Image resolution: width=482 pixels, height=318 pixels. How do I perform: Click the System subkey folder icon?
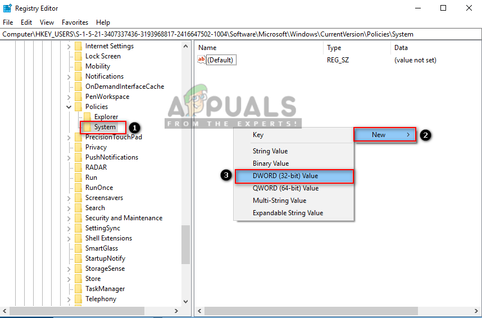[87, 127]
